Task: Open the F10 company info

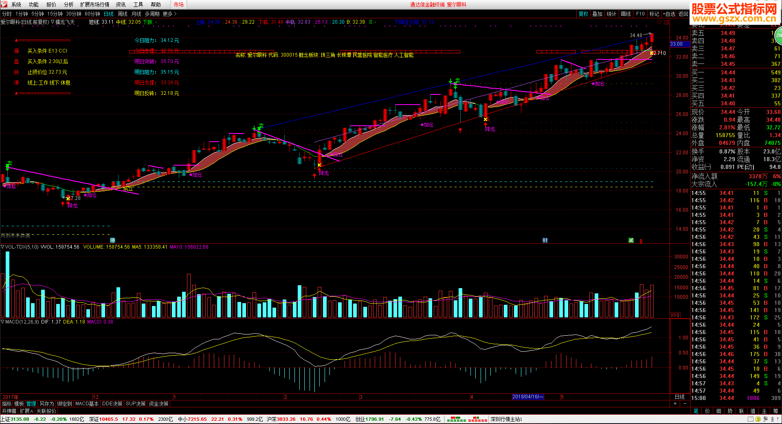Action: tap(640, 14)
